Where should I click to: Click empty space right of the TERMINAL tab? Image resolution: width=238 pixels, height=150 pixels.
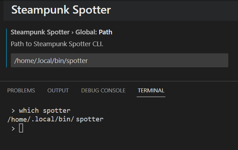pyautogui.click(x=201, y=90)
